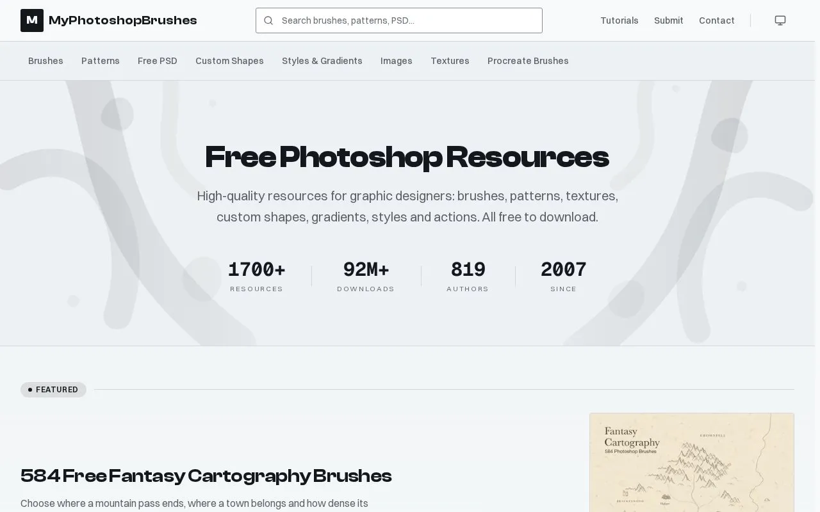The width and height of the screenshot is (820, 512).
Task: Open the 584 Free Fantasy Cartography Brushes heading
Action: click(x=206, y=476)
